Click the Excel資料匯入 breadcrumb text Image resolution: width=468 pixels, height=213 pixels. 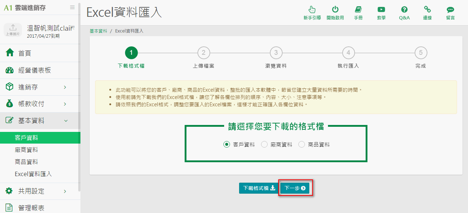[129, 31]
